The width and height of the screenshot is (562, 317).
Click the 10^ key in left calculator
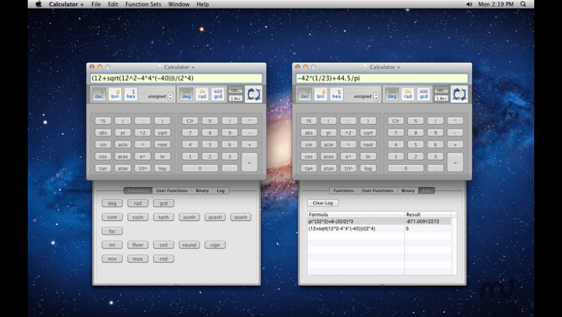[142, 168]
